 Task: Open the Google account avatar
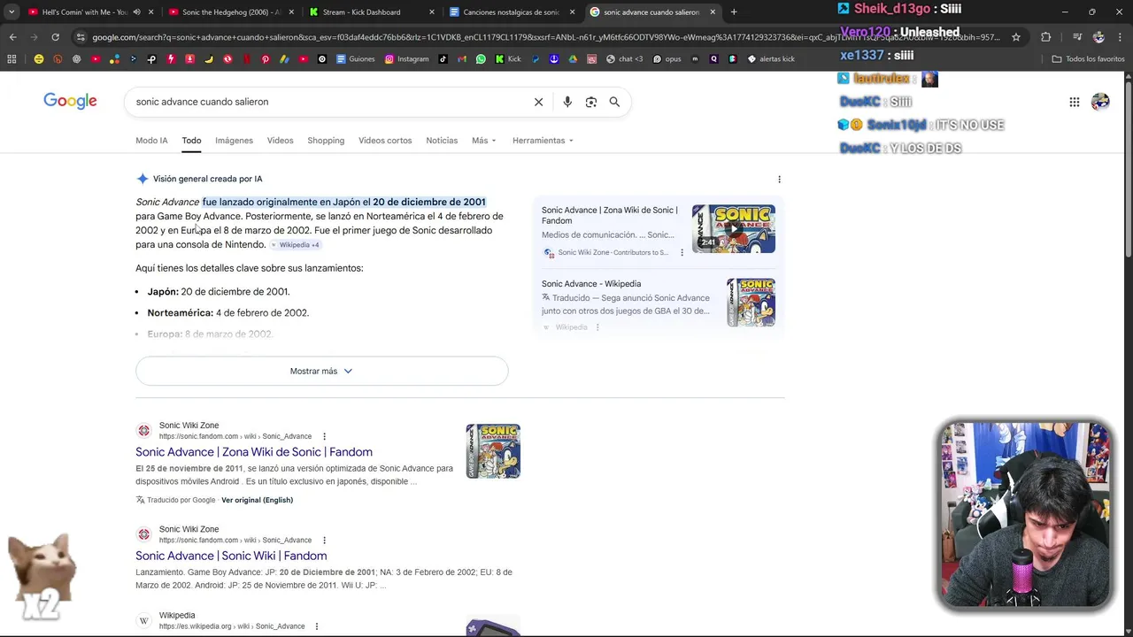(x=1100, y=102)
